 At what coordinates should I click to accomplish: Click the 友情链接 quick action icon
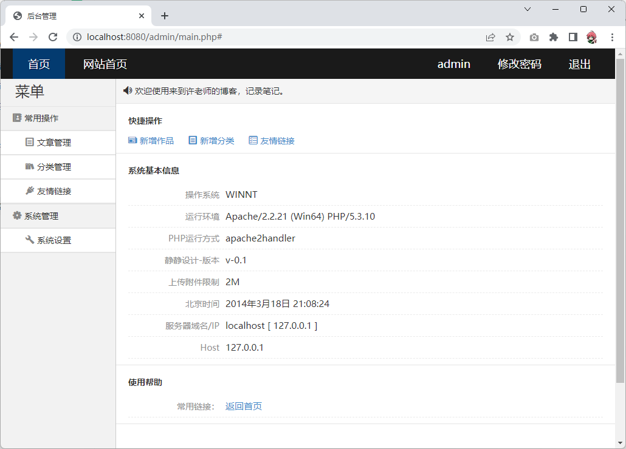253,140
